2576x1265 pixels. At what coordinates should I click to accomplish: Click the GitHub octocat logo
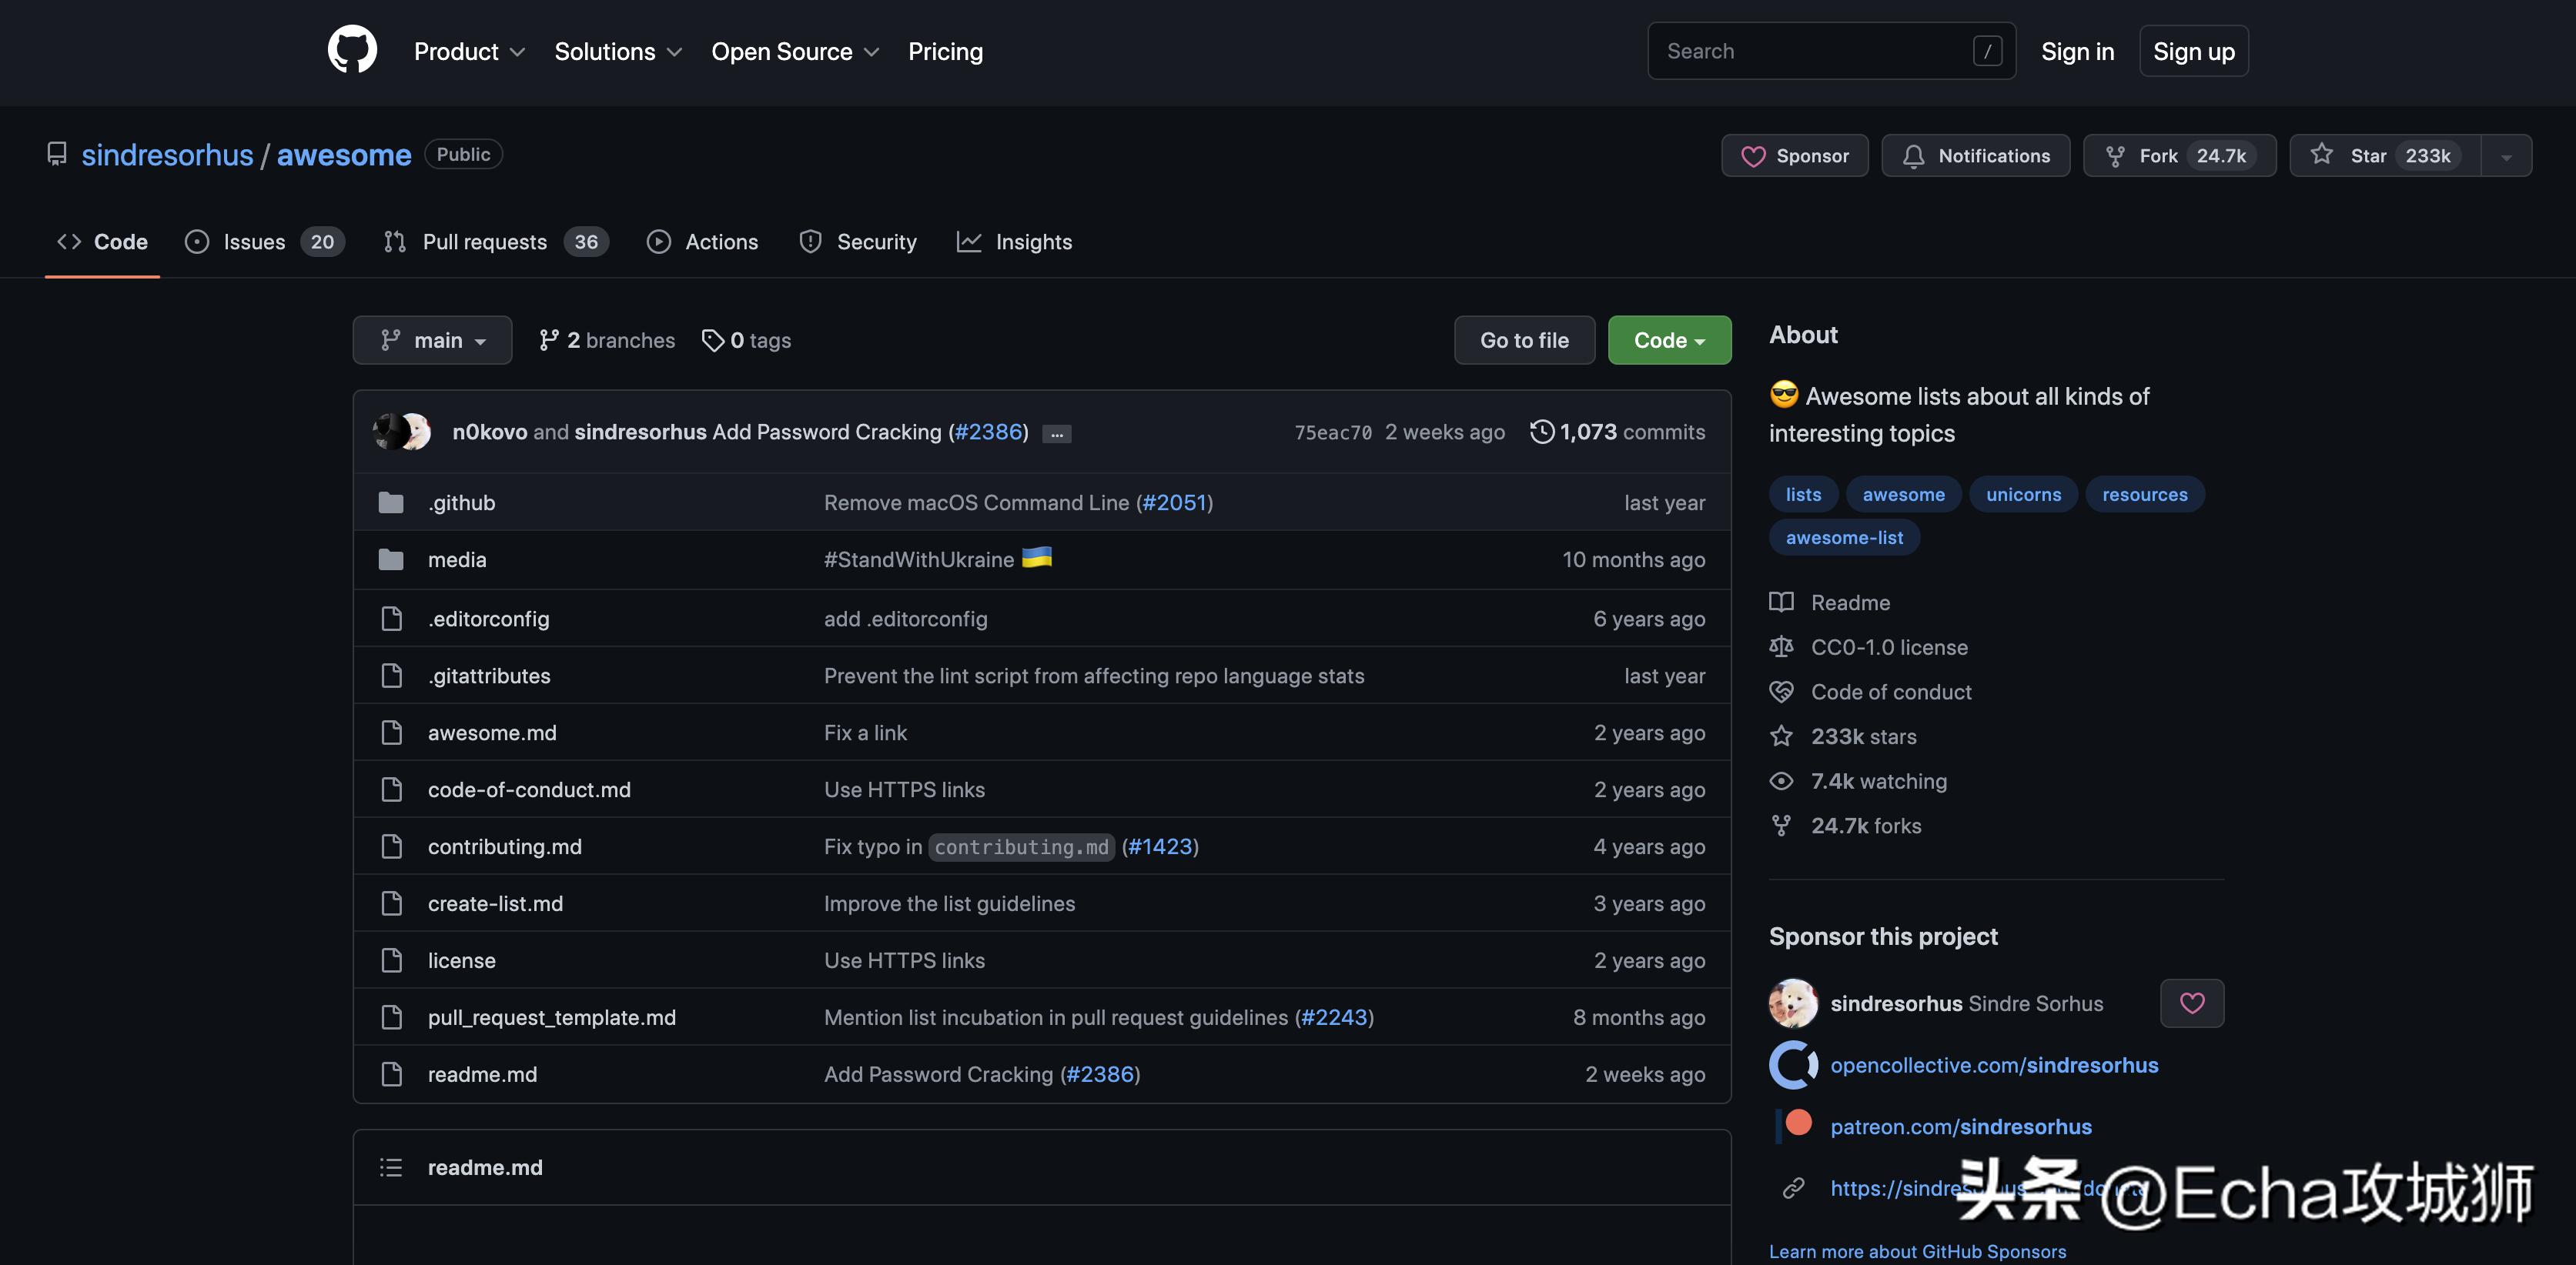(x=352, y=50)
